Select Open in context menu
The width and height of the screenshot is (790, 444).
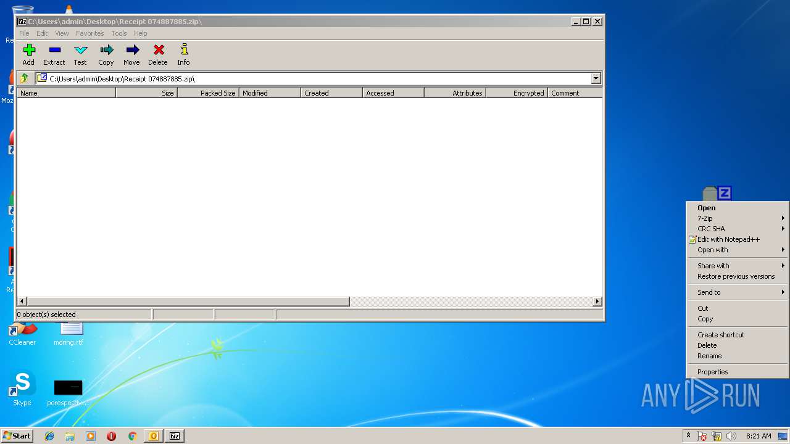pyautogui.click(x=738, y=208)
